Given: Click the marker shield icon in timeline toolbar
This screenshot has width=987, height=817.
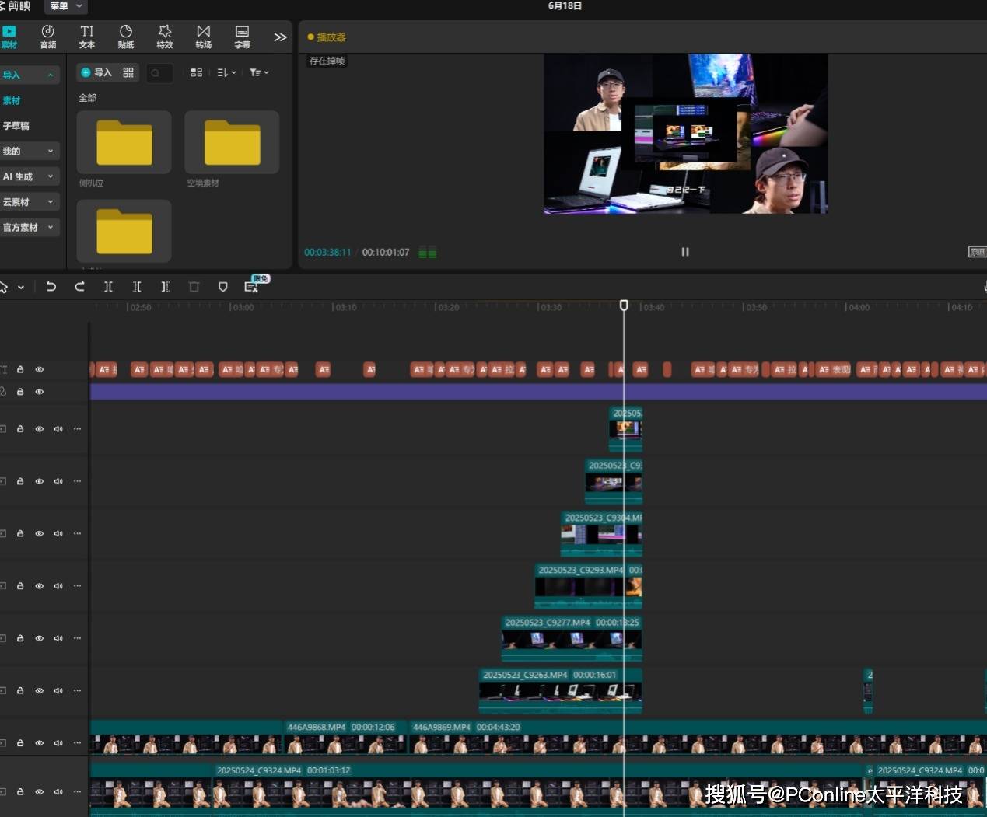Looking at the screenshot, I should point(222,287).
